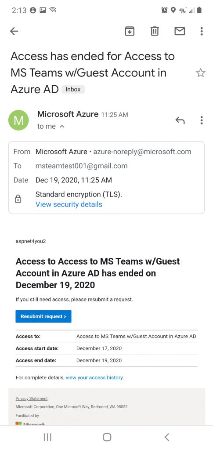Screen dimensions: 213x450
Task: Tap the Android recent apps button
Action: click(x=47, y=437)
